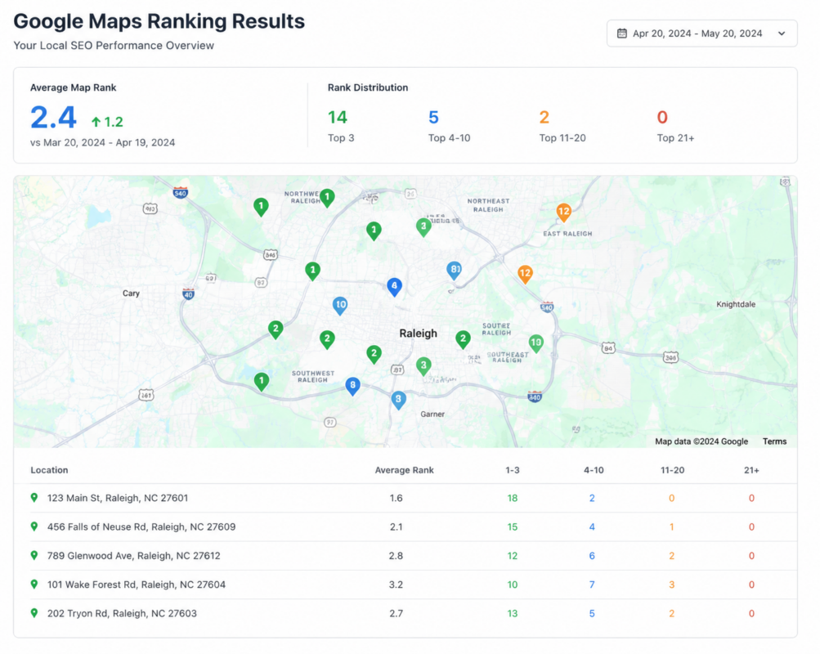Click location pin icon for 202 Tryon Rd

coord(34,612)
